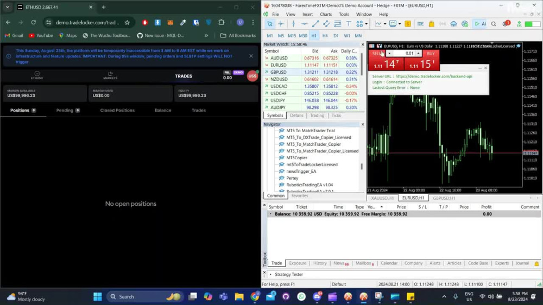Image resolution: width=543 pixels, height=305 pixels.
Task: Open the MARKETS icon in TradeLocker
Action: click(110, 75)
